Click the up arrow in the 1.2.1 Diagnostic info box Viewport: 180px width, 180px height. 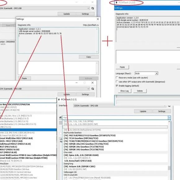[x=97, y=29]
